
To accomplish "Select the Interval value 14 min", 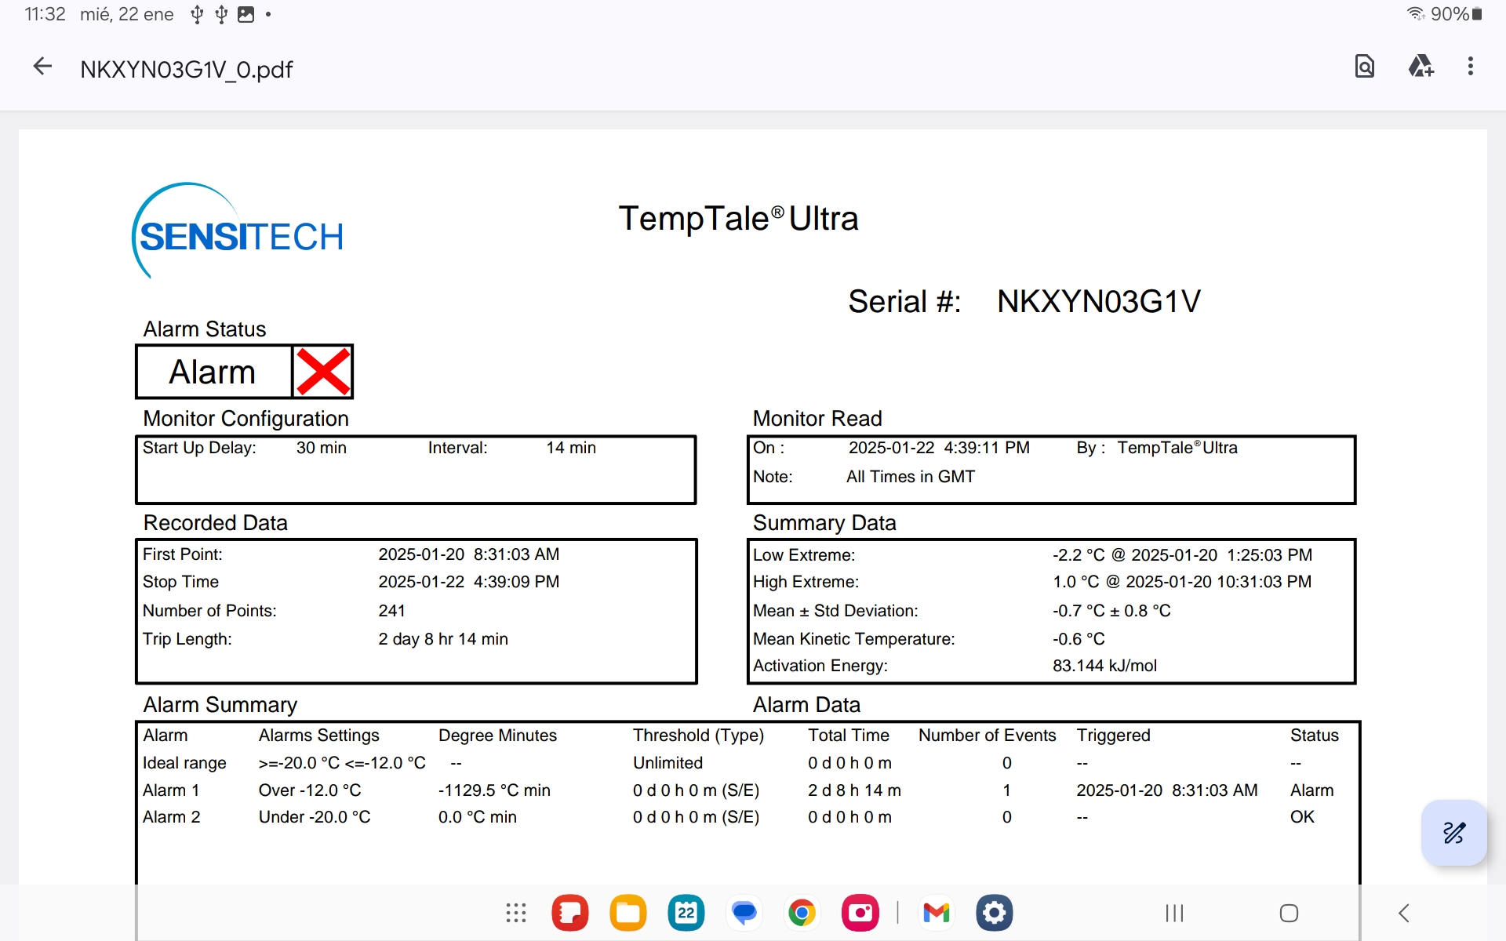I will point(571,448).
